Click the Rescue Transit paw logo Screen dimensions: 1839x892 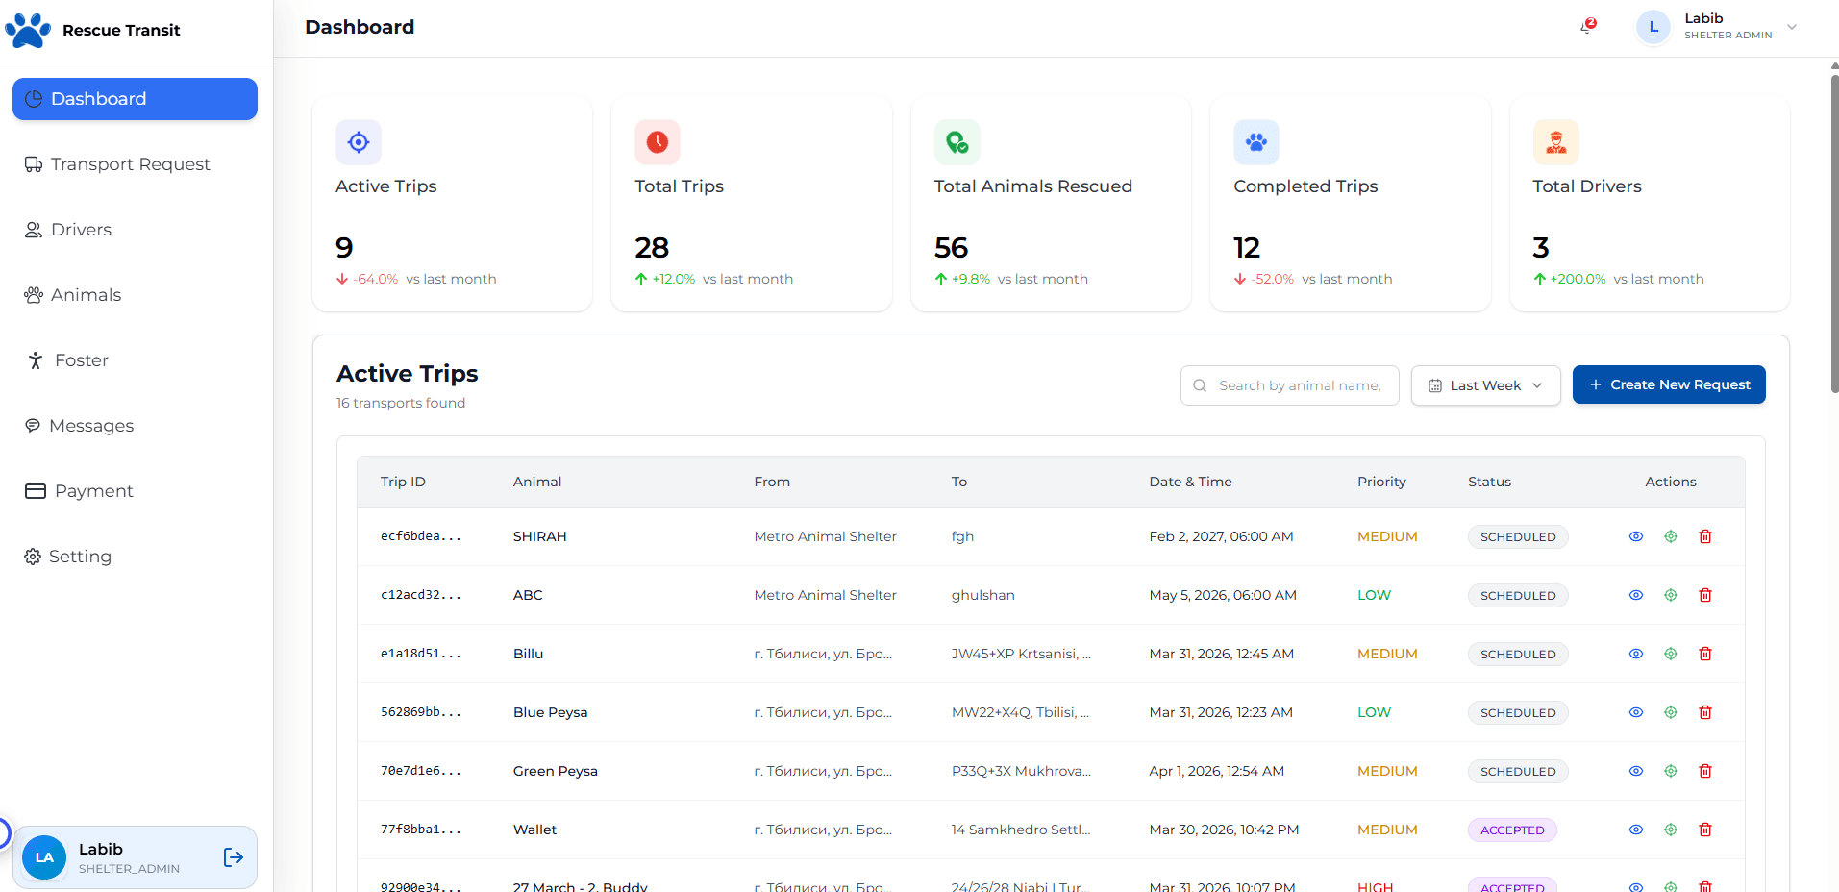(28, 30)
